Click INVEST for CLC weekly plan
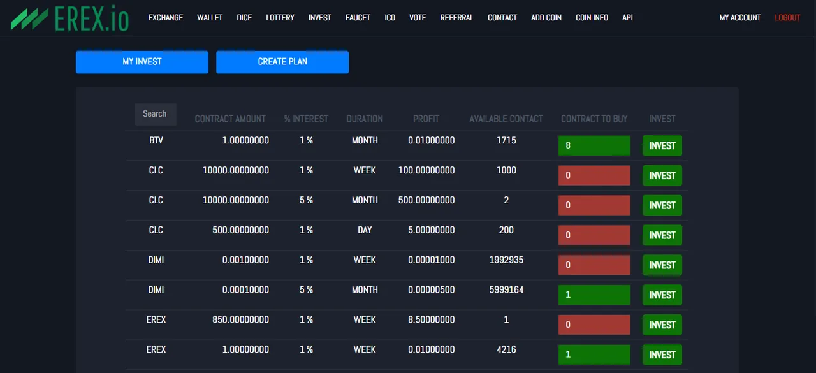This screenshot has width=816, height=373. coord(662,175)
